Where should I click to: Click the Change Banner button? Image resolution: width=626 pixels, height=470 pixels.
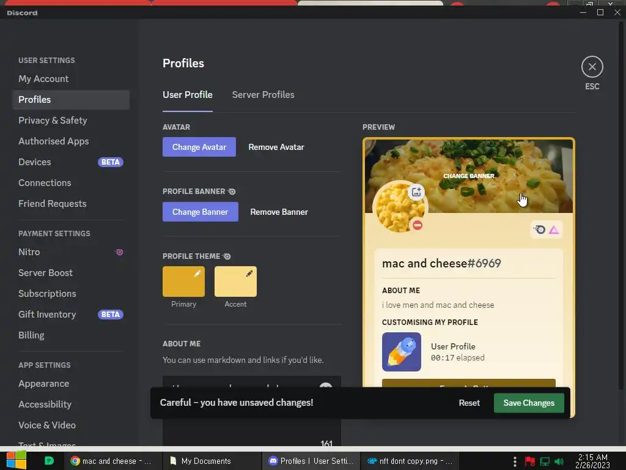tap(200, 212)
